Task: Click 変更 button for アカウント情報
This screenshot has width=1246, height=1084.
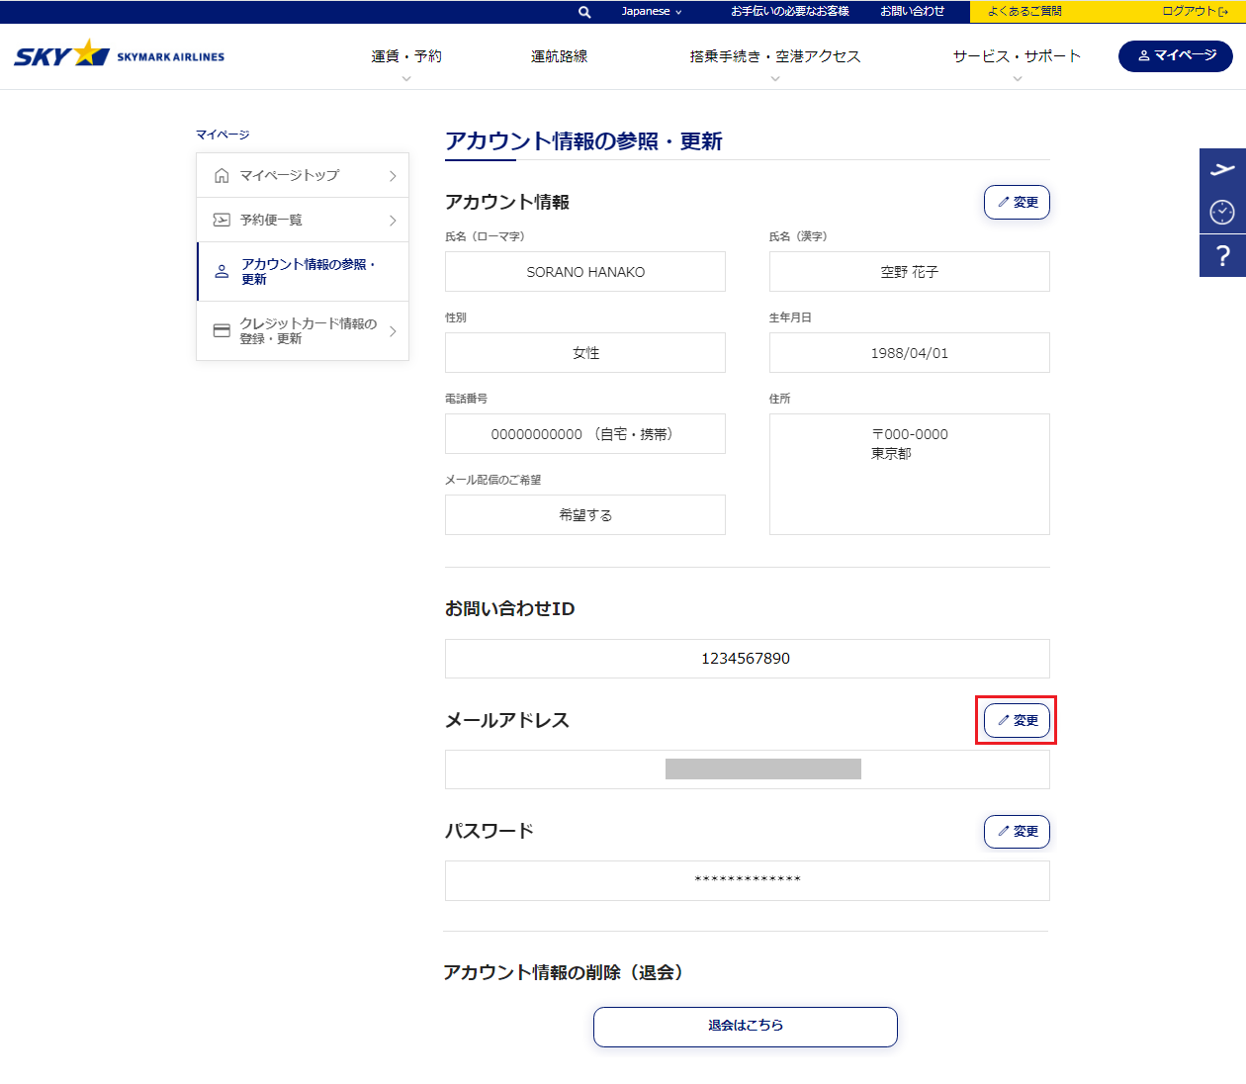Action: click(x=1017, y=203)
